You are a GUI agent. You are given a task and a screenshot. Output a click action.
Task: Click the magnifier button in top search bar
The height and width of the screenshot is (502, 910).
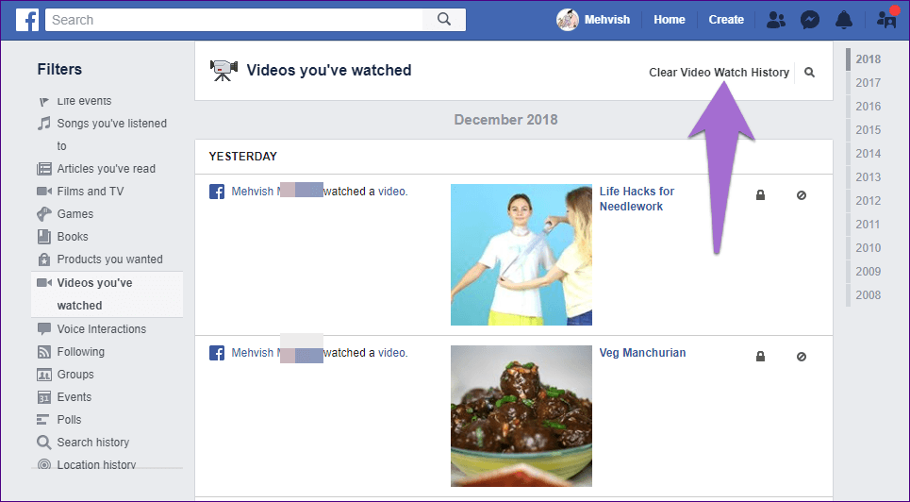(x=444, y=20)
